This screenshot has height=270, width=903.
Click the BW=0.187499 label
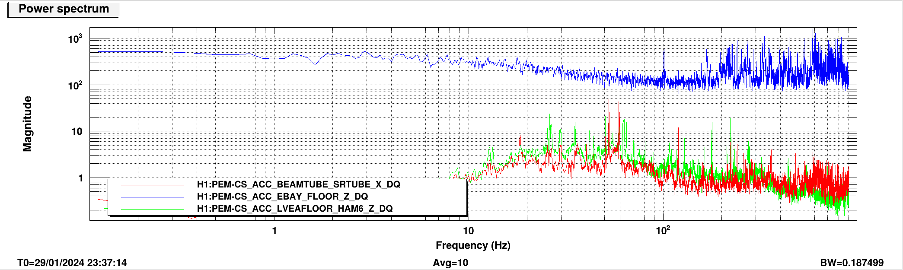tap(852, 263)
